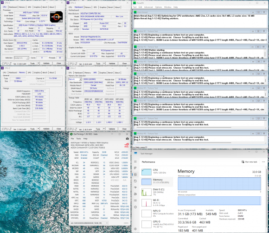
Task: Open App history in Task Manager sidebar
Action: point(135,181)
